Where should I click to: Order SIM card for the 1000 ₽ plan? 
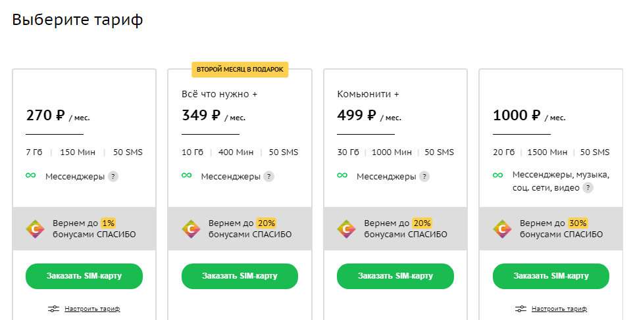[x=551, y=276]
